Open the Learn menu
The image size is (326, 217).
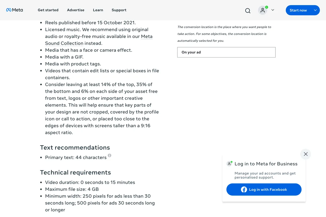(98, 10)
